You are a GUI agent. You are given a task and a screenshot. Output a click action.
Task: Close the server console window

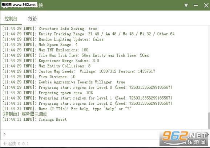[206, 5]
